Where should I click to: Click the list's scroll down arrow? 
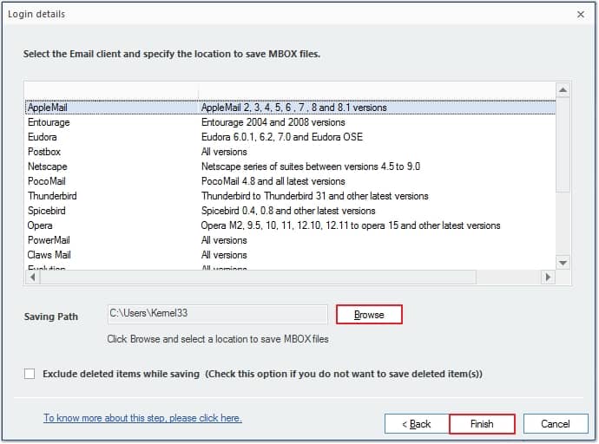point(563,263)
